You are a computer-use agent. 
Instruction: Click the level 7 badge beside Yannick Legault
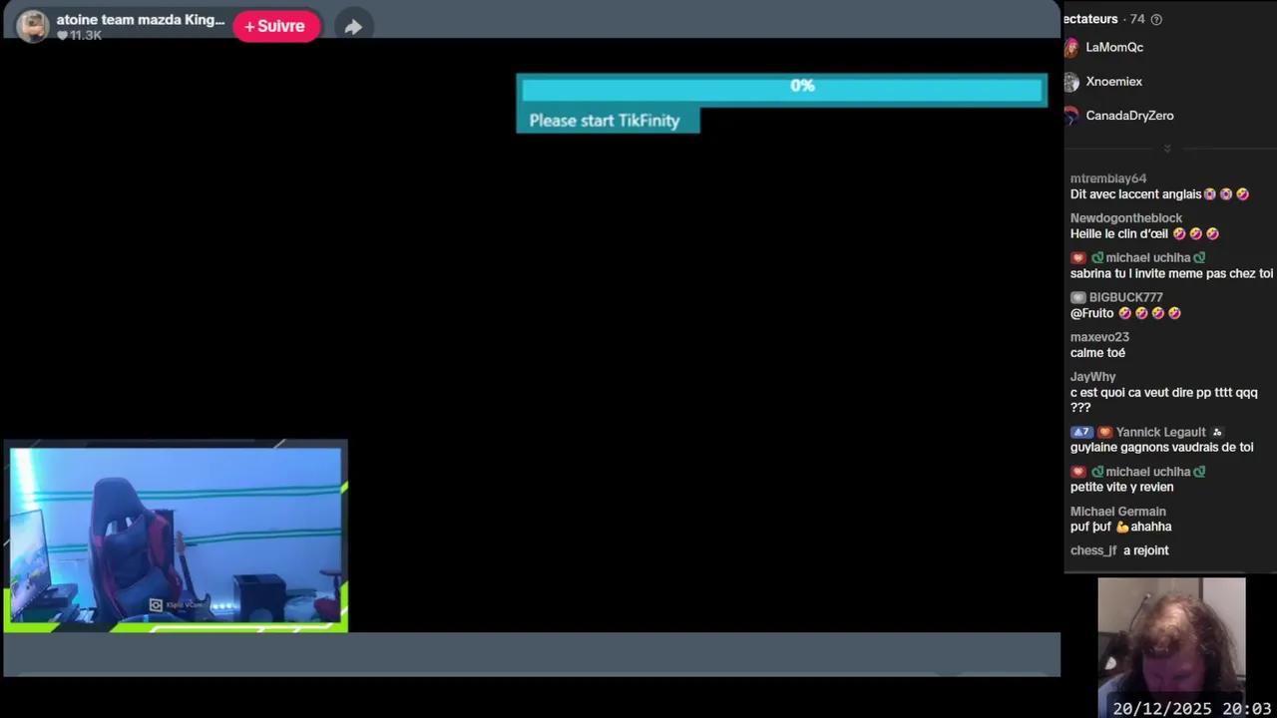pyautogui.click(x=1081, y=432)
